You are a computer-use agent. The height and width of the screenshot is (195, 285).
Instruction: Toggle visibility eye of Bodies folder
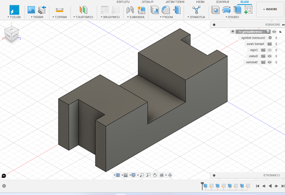(270, 56)
